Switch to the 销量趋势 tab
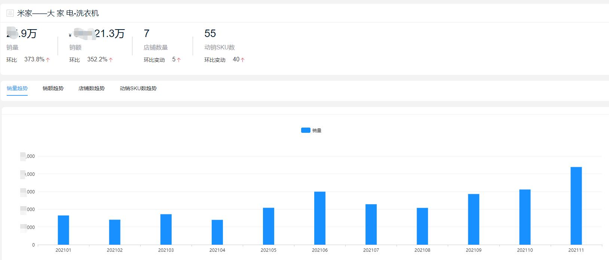The image size is (609, 260). (17, 88)
